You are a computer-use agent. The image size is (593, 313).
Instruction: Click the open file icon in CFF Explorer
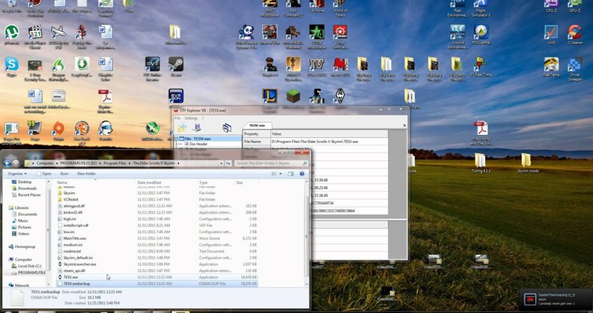183,128
